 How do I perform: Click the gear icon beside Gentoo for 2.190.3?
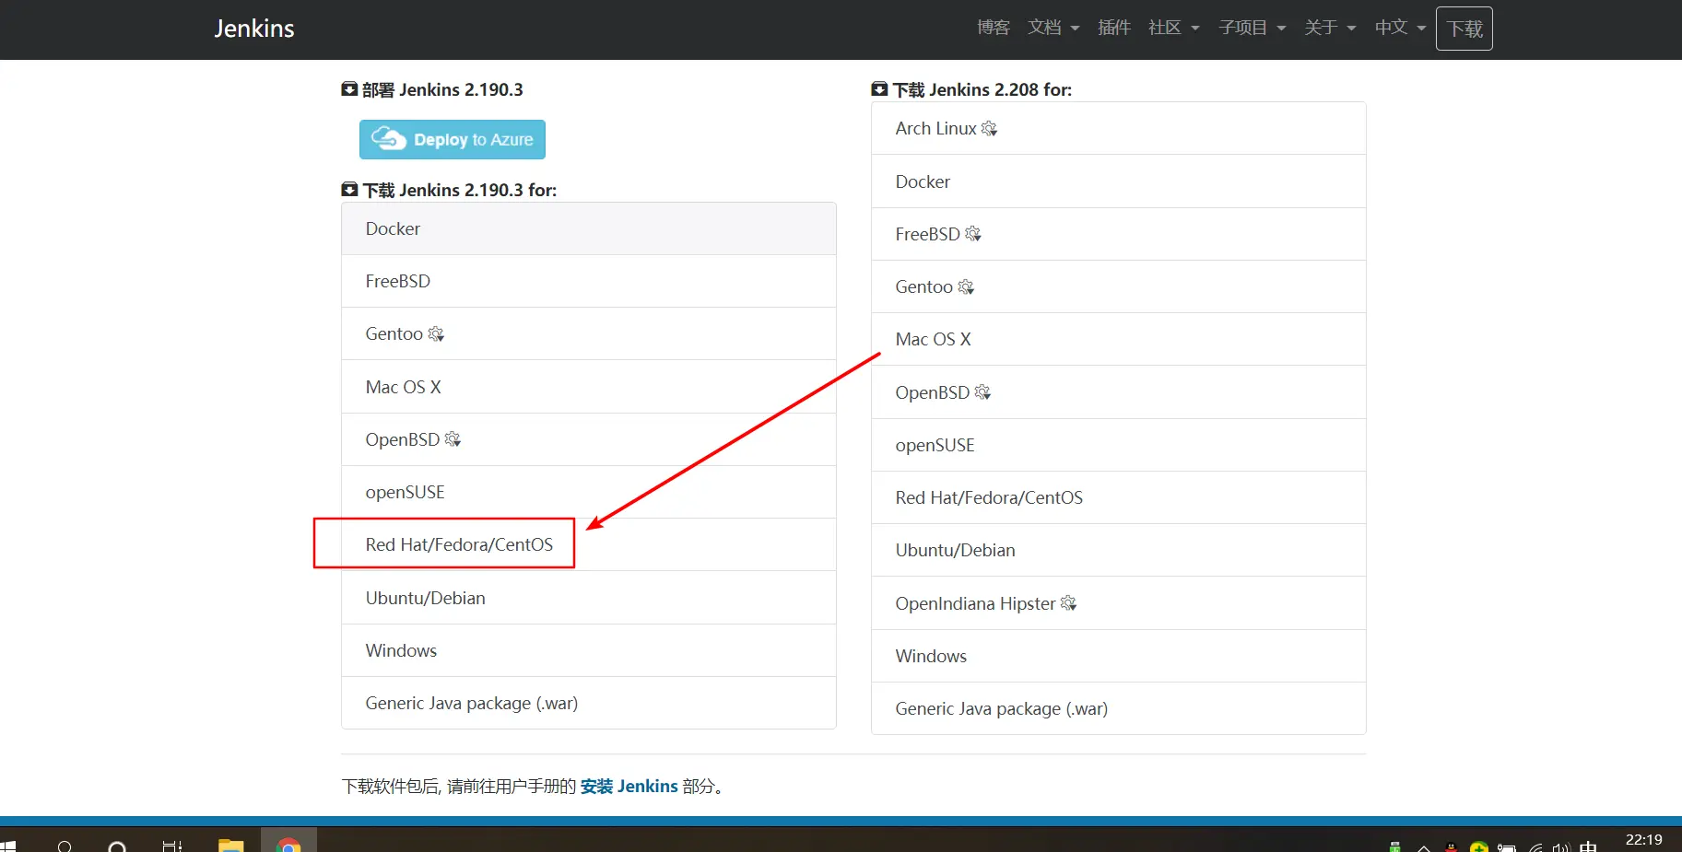[436, 334]
